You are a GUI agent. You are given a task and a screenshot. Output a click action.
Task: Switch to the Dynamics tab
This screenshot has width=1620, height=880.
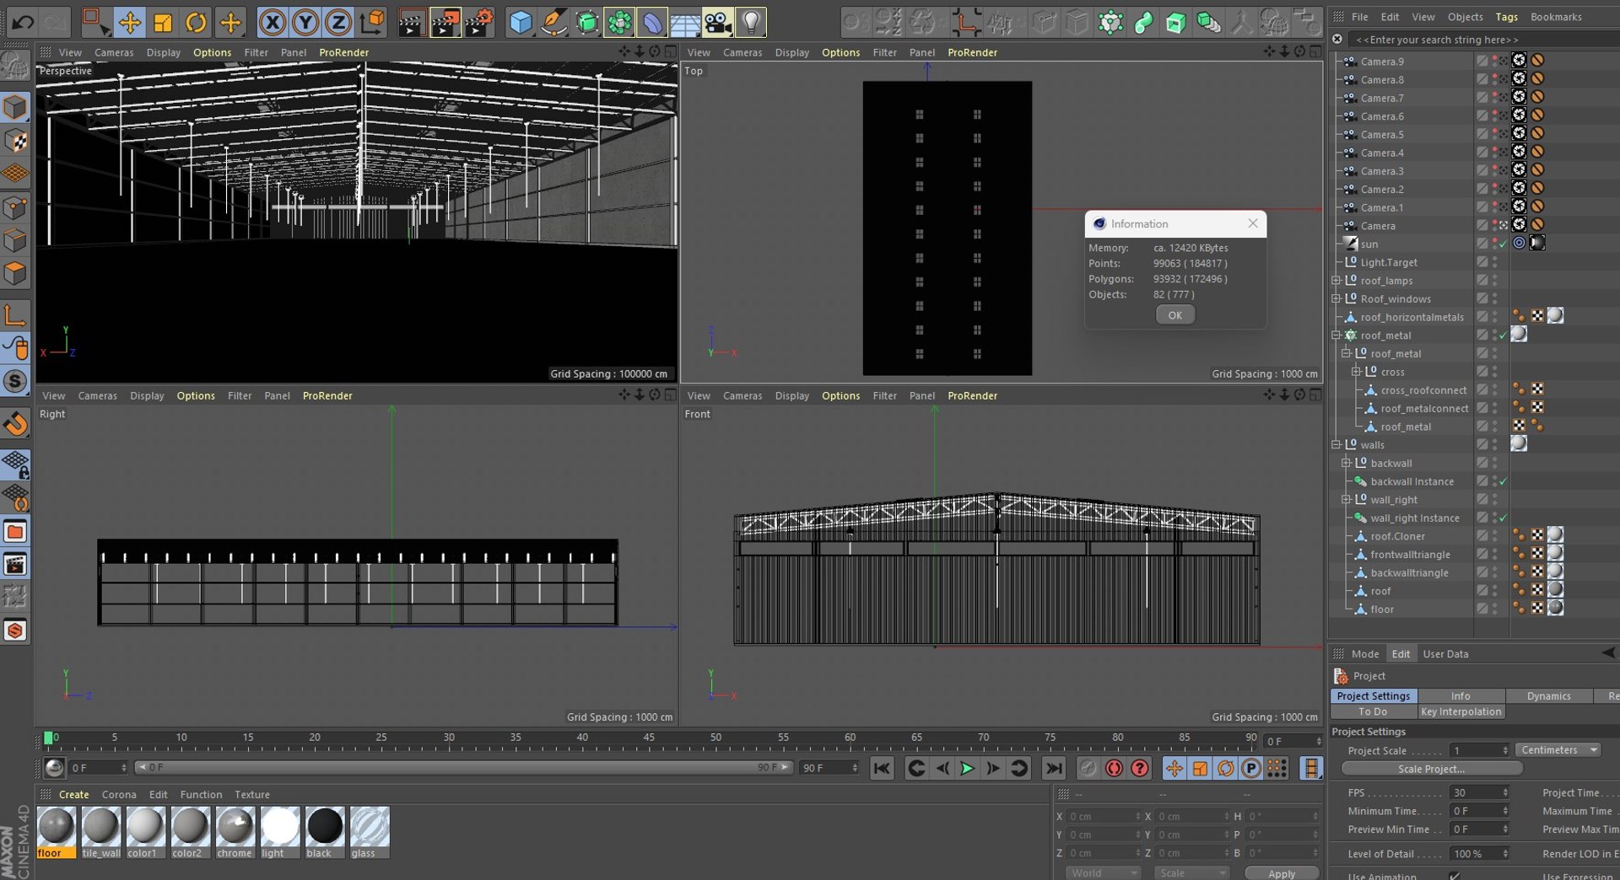[x=1548, y=696]
